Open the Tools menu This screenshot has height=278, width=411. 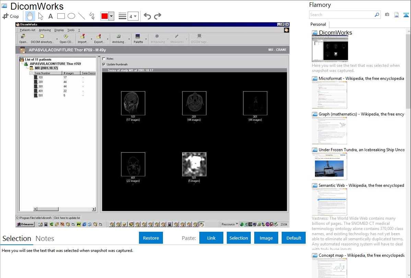point(71,30)
